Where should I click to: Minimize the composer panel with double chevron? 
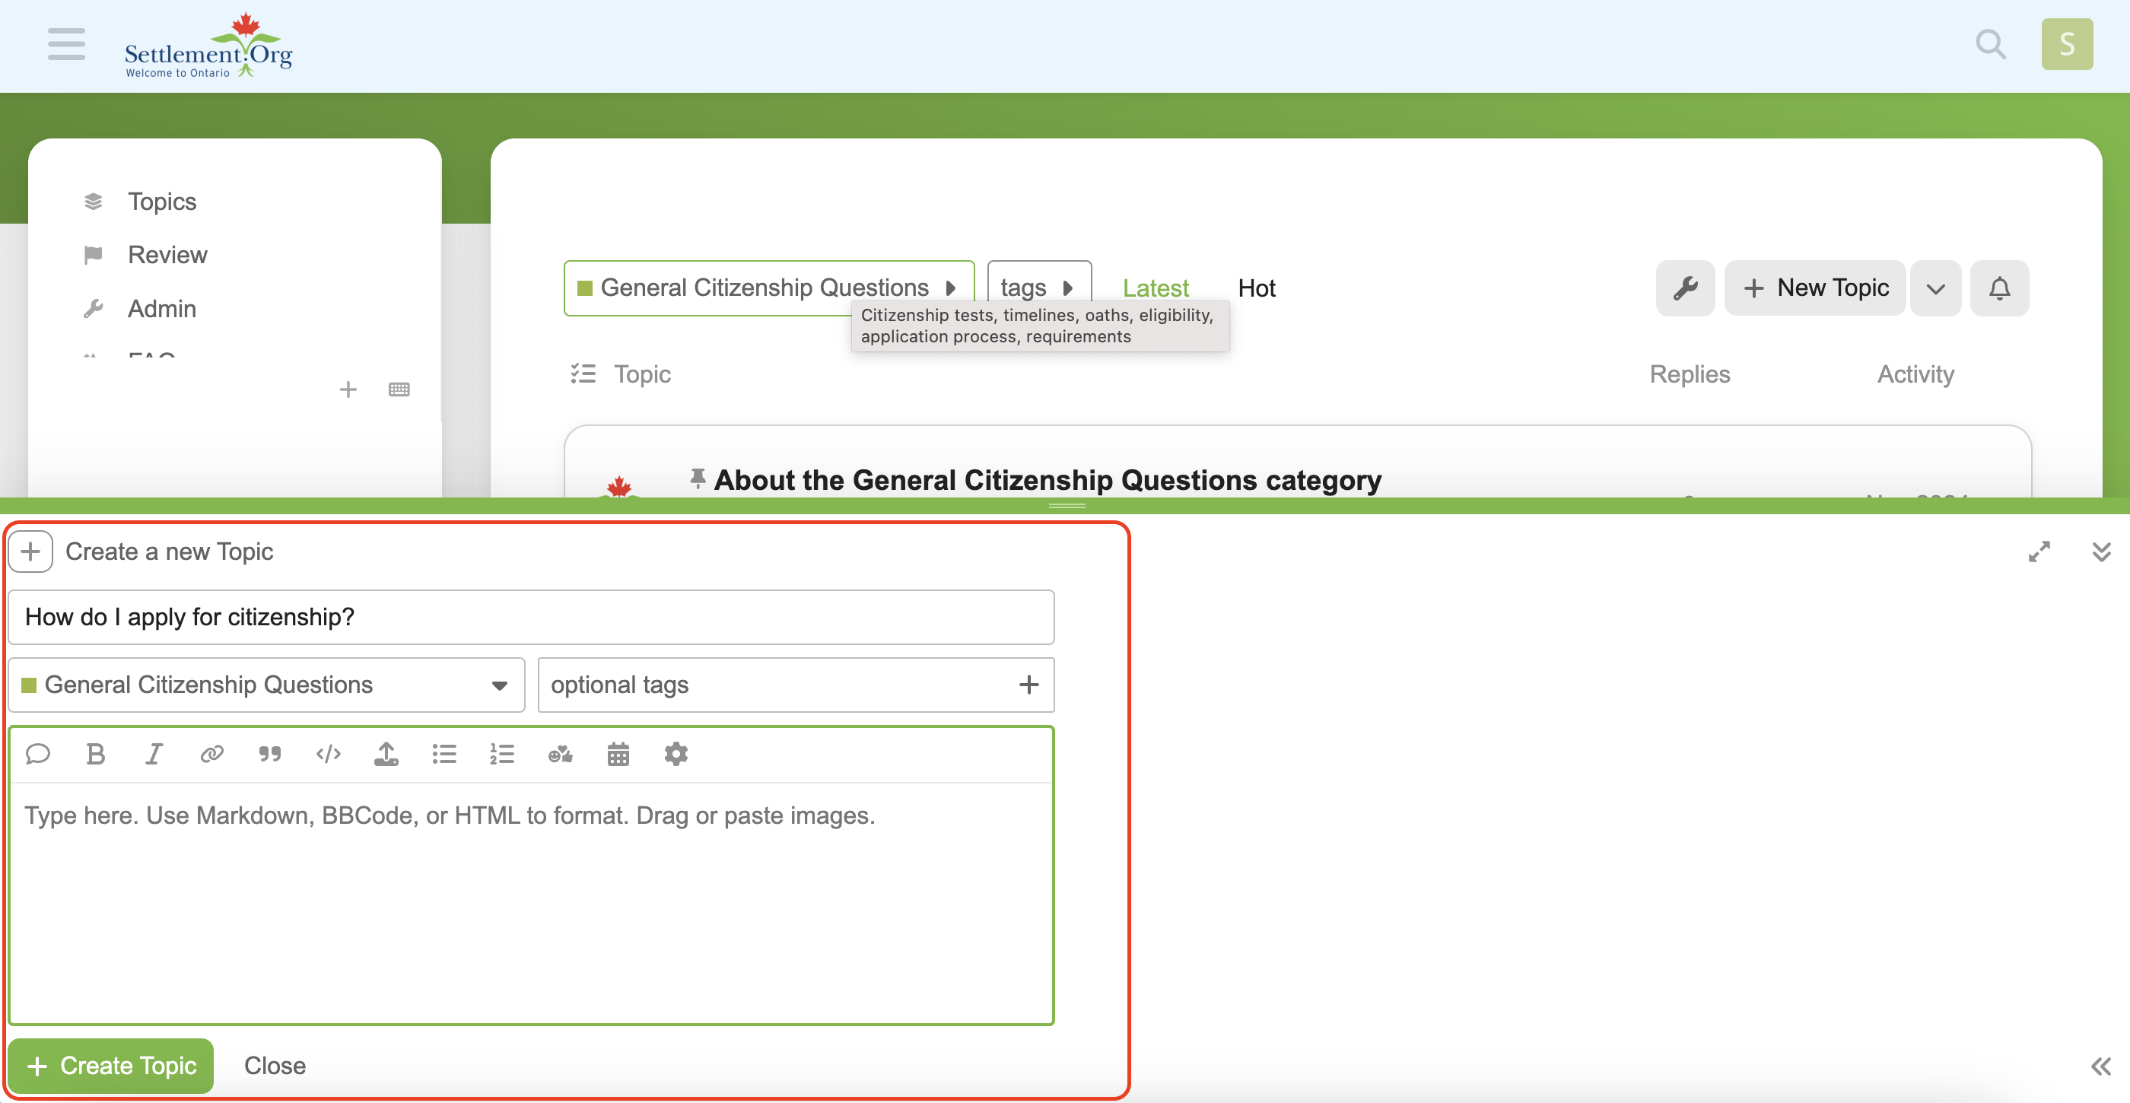tap(2100, 551)
